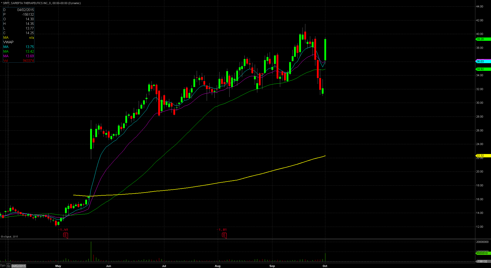Click the August earnings 'E' marker icon
Viewport: 491px width, 268px height.
224,235
